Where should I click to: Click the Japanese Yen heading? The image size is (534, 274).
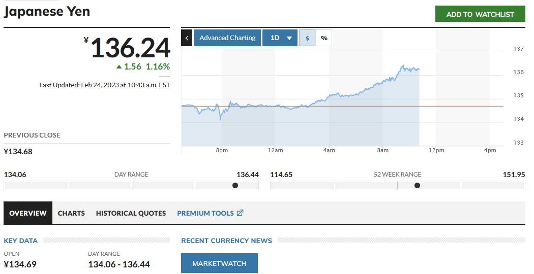coord(47,12)
